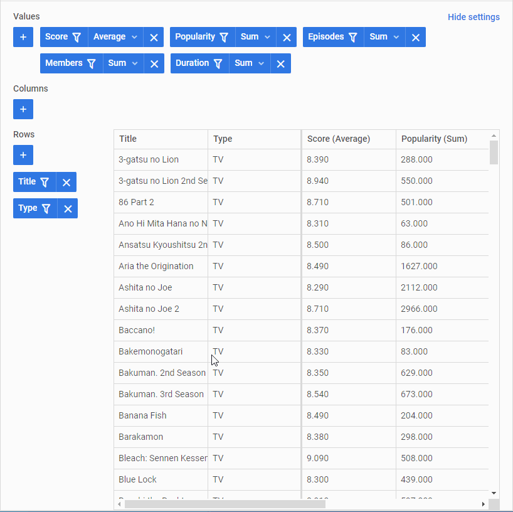The width and height of the screenshot is (513, 512).
Task: Select the Banana Fish title cell
Action: point(161,415)
